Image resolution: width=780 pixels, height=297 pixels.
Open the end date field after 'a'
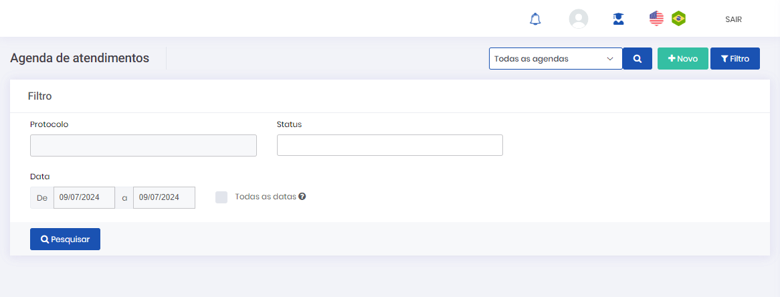tap(164, 197)
